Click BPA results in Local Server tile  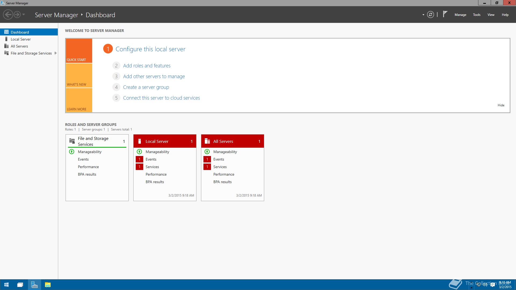pos(155,182)
